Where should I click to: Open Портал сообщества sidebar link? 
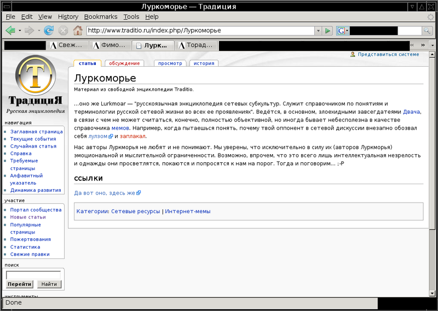(x=36, y=209)
